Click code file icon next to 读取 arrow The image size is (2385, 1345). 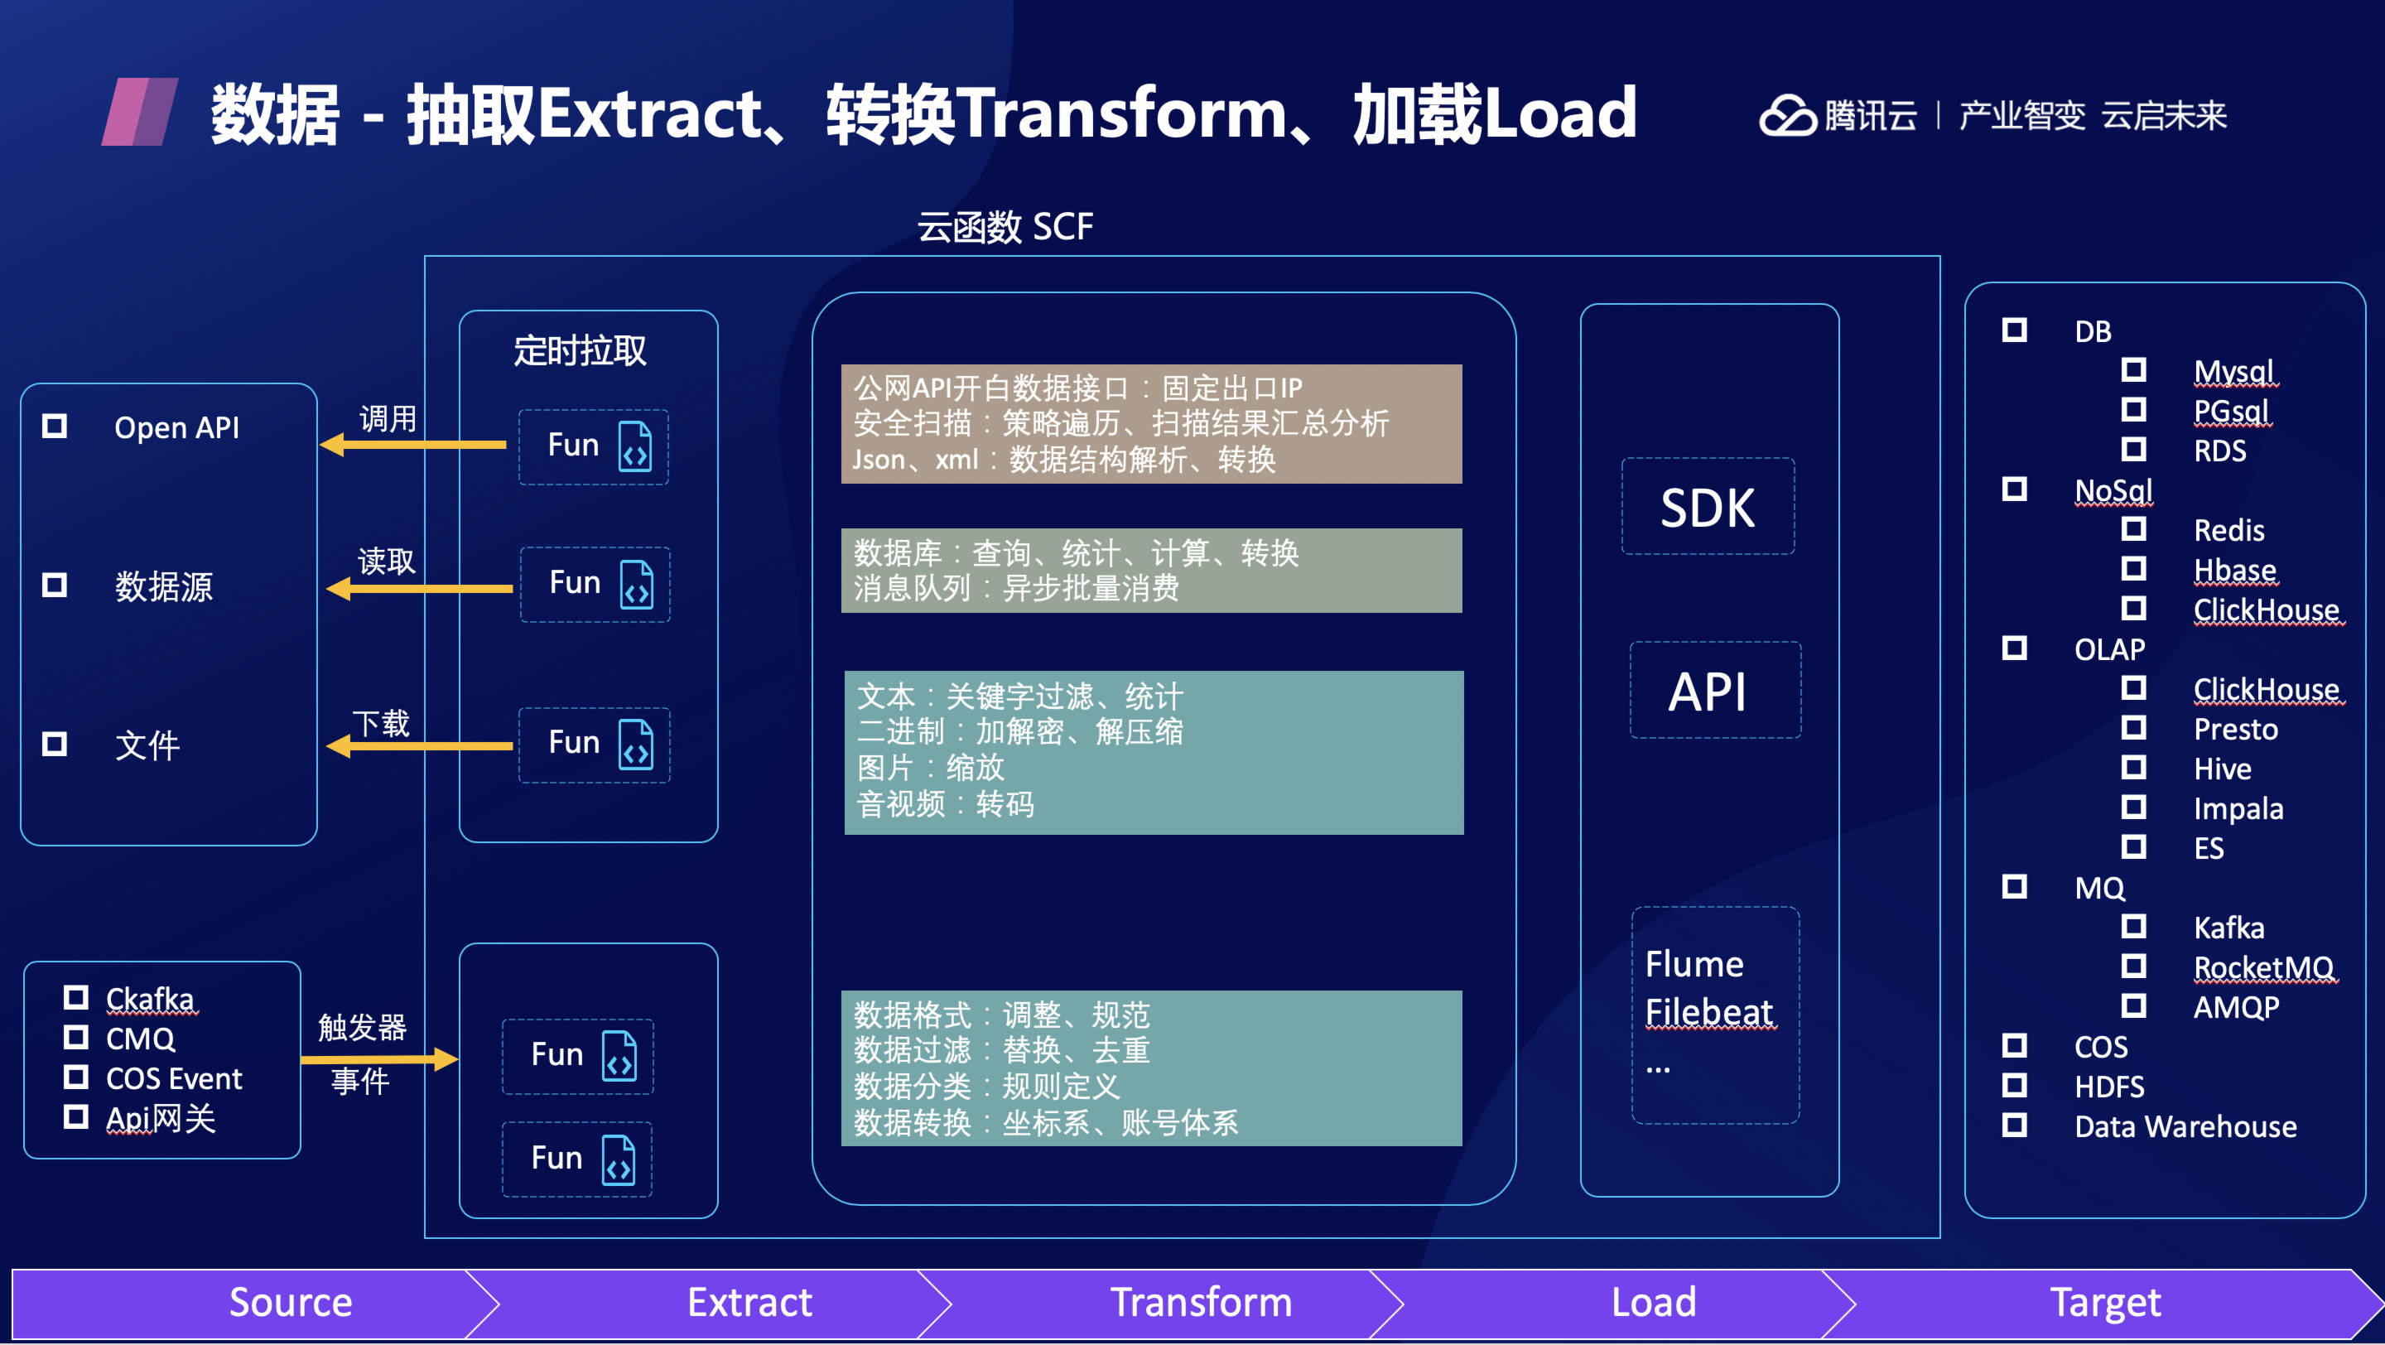tap(636, 584)
